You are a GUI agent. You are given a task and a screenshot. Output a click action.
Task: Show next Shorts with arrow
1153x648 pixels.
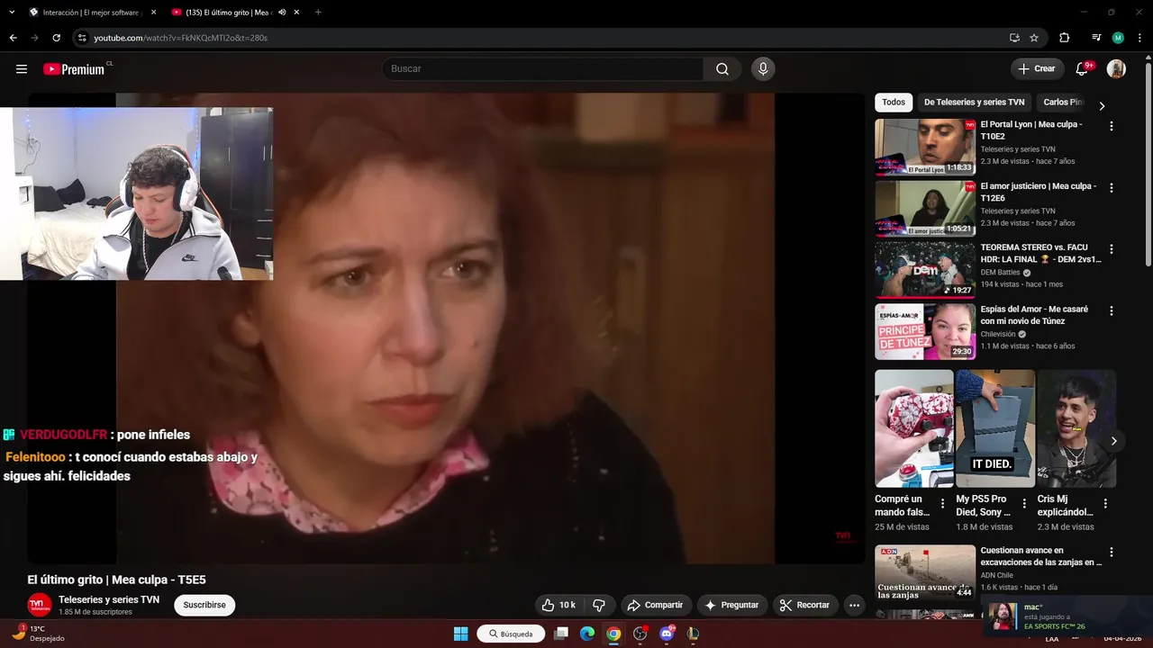coord(1113,441)
